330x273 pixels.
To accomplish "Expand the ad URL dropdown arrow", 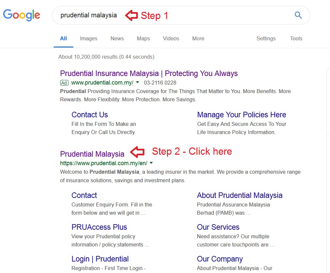I will tap(137, 82).
